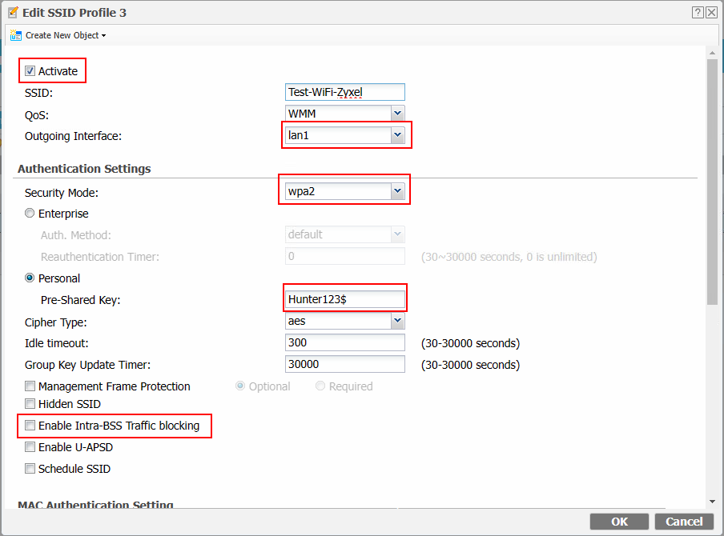Open the dialog help question mark icon
The height and width of the screenshot is (536, 724).
pos(698,12)
